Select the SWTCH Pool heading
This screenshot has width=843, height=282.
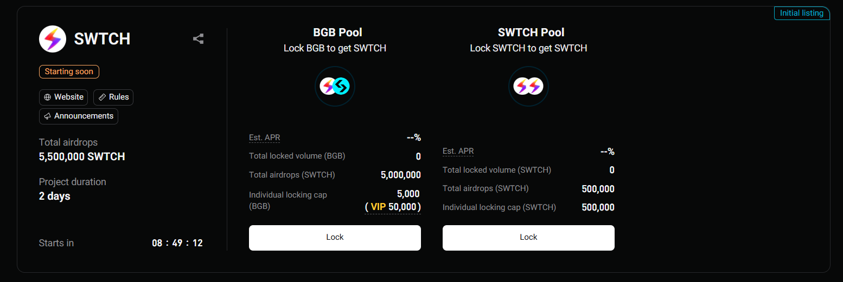pyautogui.click(x=531, y=32)
